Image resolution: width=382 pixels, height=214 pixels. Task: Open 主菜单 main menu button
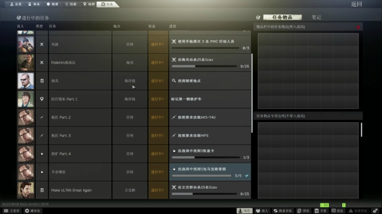[x=12, y=211]
